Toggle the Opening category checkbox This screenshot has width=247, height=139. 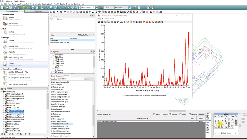click(54, 70)
